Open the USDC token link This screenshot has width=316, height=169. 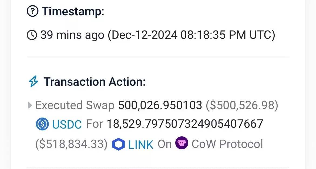click(67, 124)
